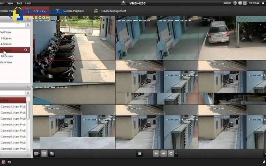Switch to the Device Management tab
This screenshot has width=266, height=166.
pos(114,11)
